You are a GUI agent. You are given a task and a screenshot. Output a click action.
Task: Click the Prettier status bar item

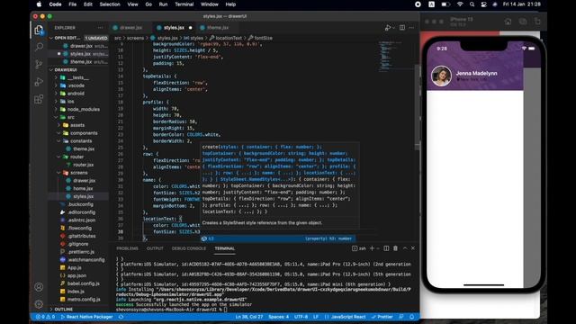[382, 317]
